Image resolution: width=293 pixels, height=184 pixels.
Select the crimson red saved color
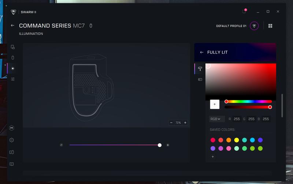[213, 140]
